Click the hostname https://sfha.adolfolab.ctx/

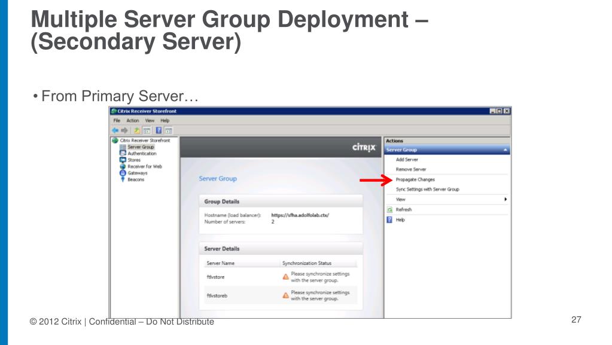300,215
